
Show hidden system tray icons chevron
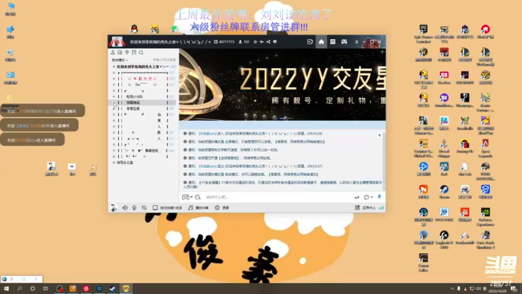[x=452, y=289]
